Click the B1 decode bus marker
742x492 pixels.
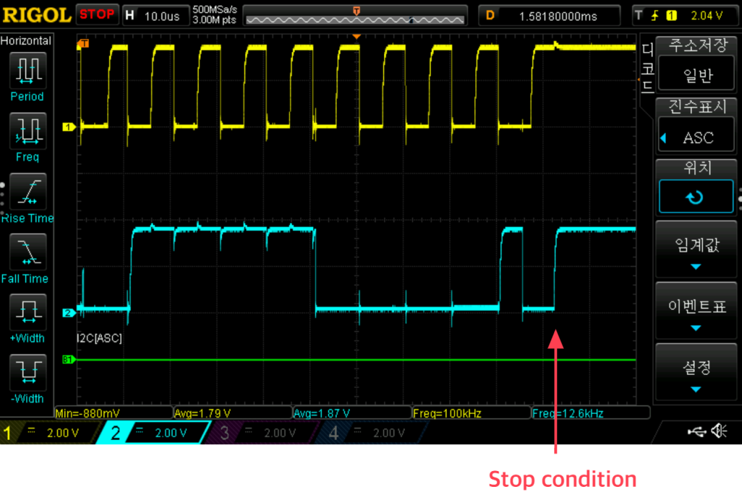[x=69, y=360]
